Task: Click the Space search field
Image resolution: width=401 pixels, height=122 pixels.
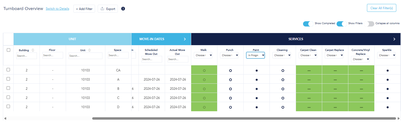Action: click(118, 55)
